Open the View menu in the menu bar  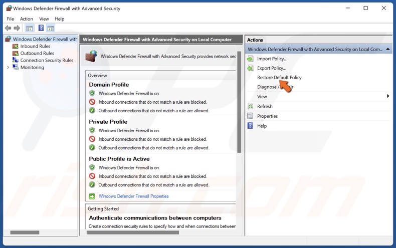click(x=44, y=19)
